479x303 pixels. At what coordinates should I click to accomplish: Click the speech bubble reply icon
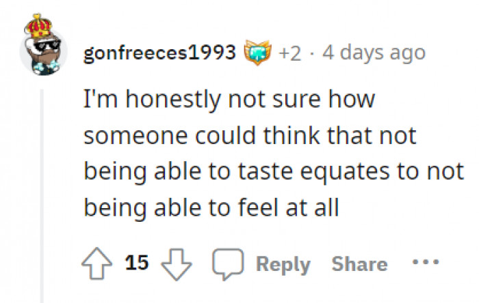pyautogui.click(x=225, y=264)
